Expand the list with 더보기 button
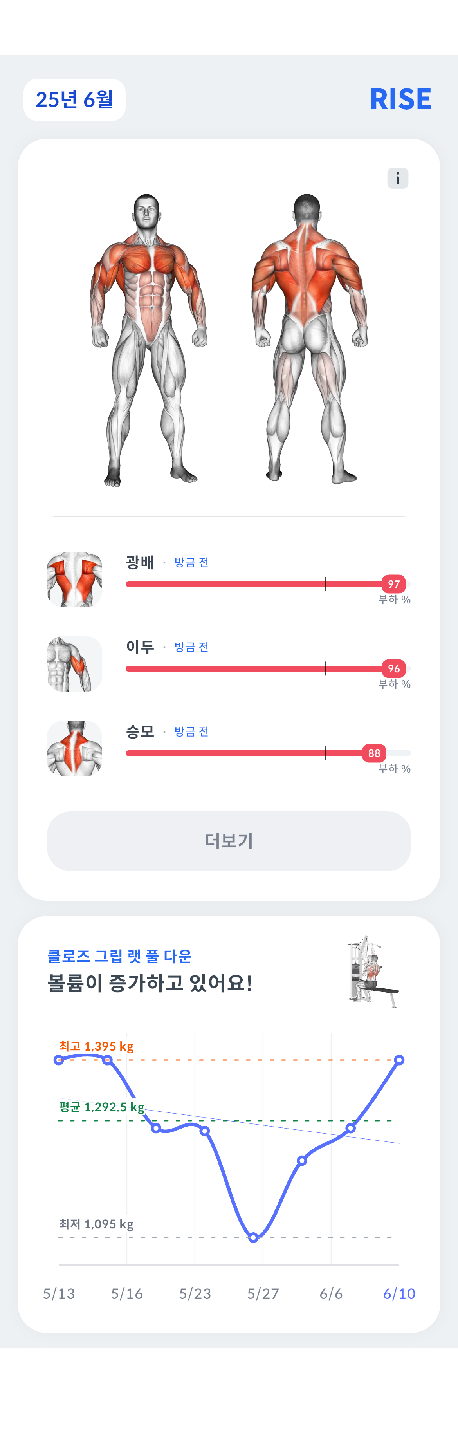The width and height of the screenshot is (458, 1452). coord(229,841)
